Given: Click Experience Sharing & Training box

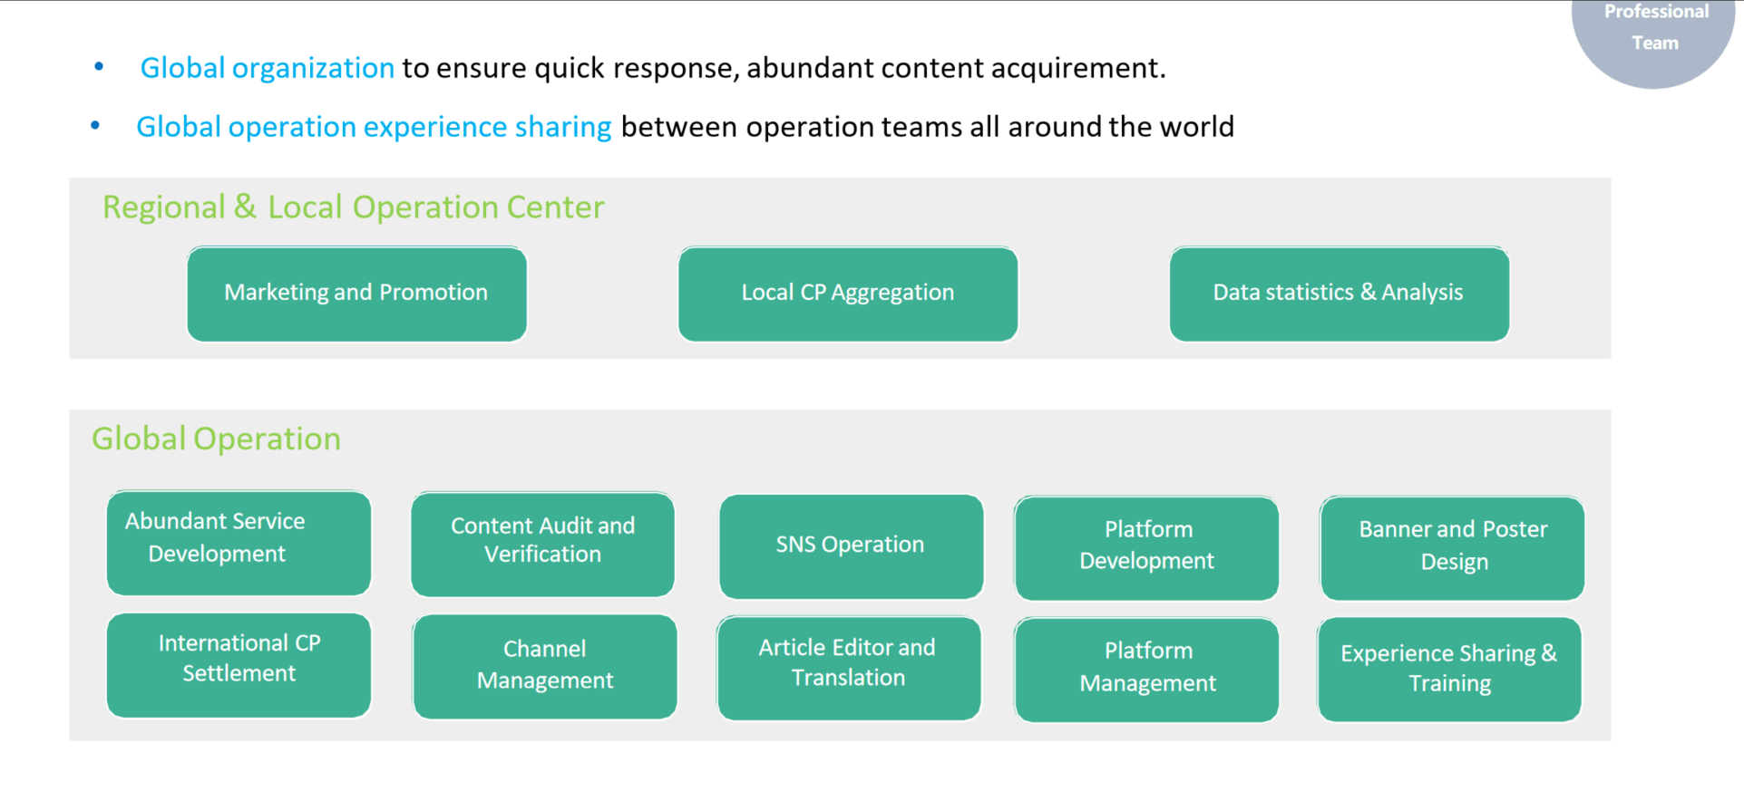Looking at the screenshot, I should point(1449,669).
